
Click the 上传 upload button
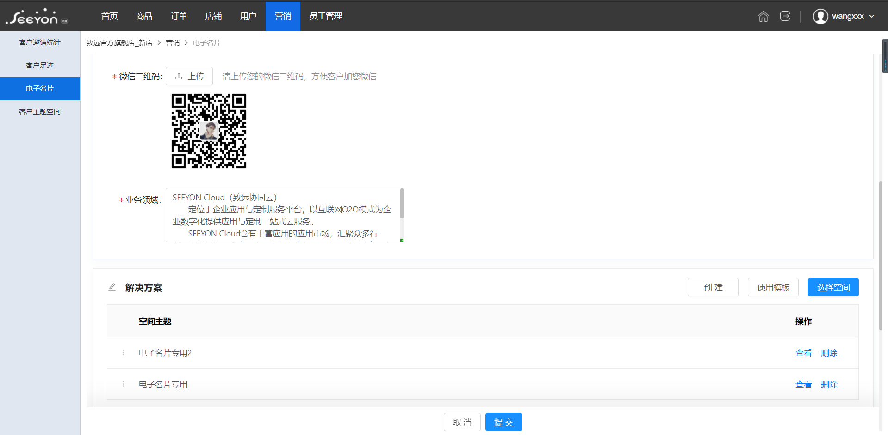[189, 76]
